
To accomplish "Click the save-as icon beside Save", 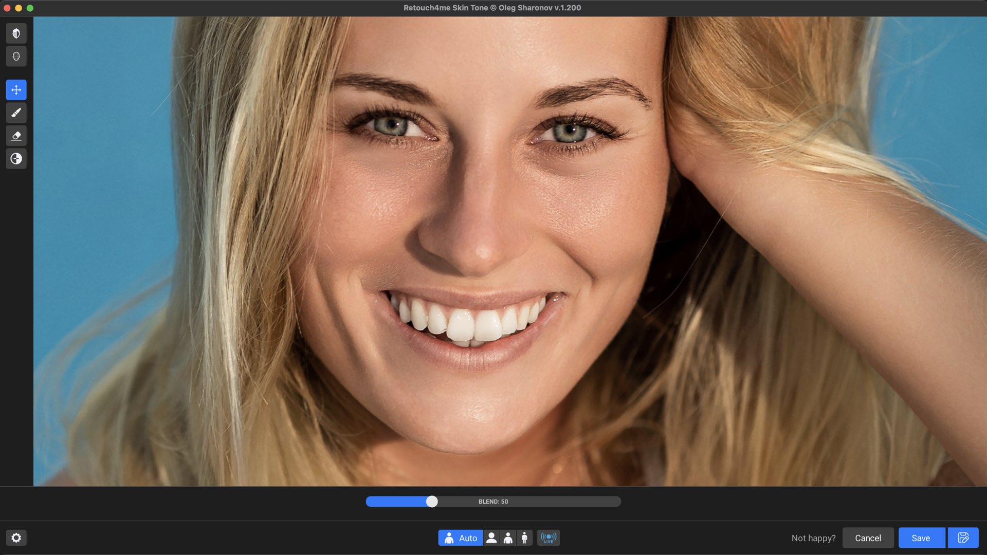I will point(964,538).
